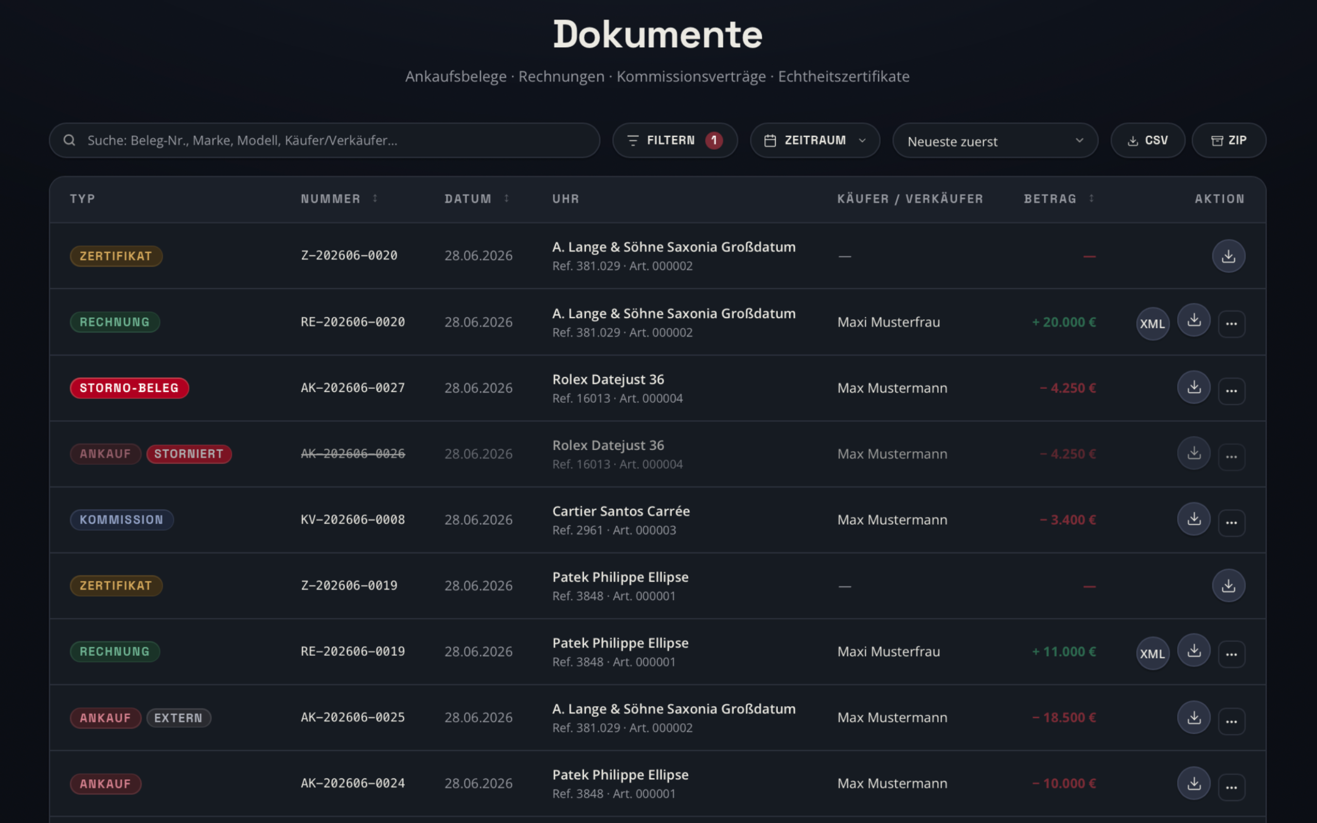The width and height of the screenshot is (1317, 823).
Task: Click 'Maxi Musterfrau' in RE-202606-0020 row
Action: 888,322
